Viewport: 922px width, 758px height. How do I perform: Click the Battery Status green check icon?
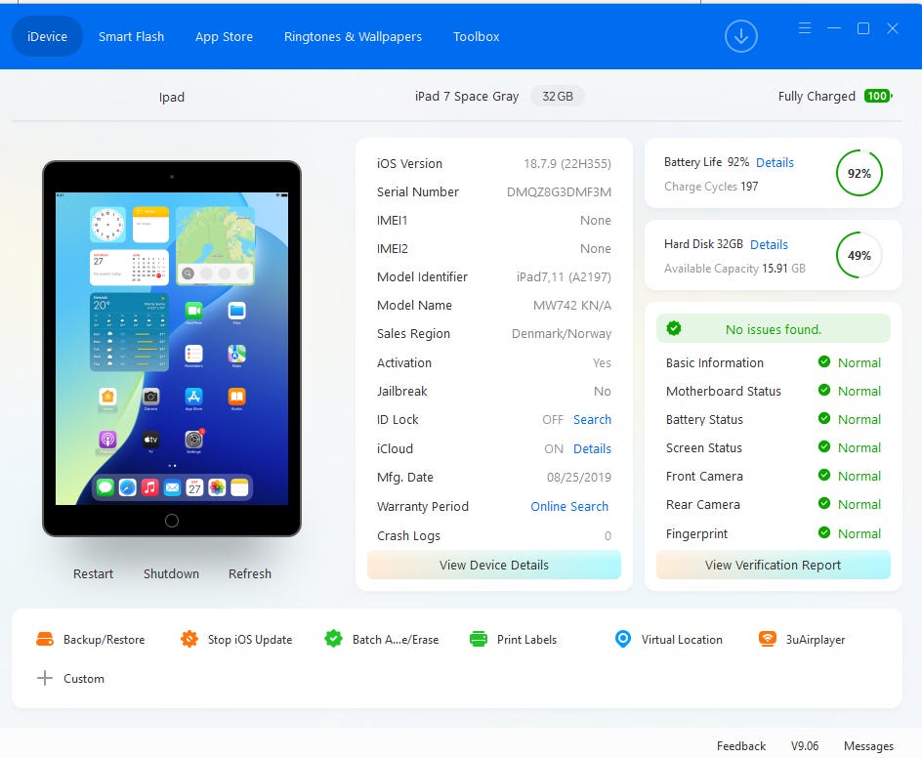[824, 418]
